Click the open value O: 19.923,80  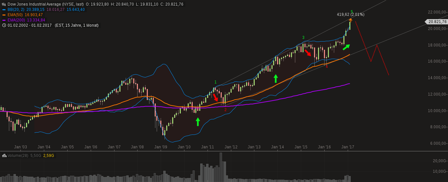tap(97, 4)
